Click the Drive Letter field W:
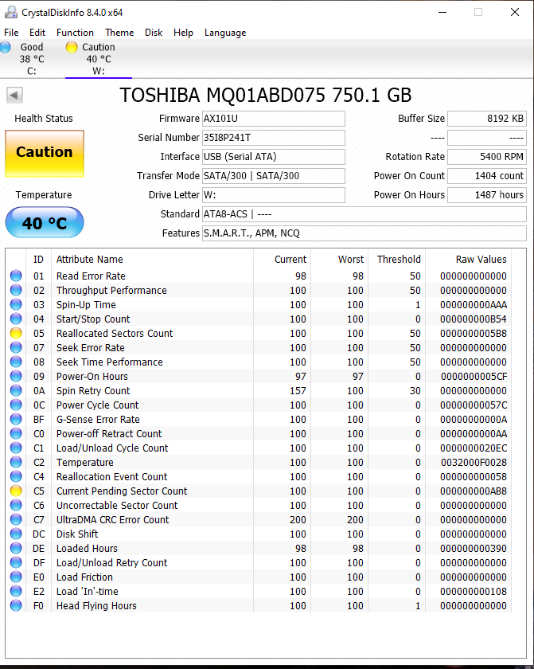This screenshot has width=534, height=669. pos(273,195)
